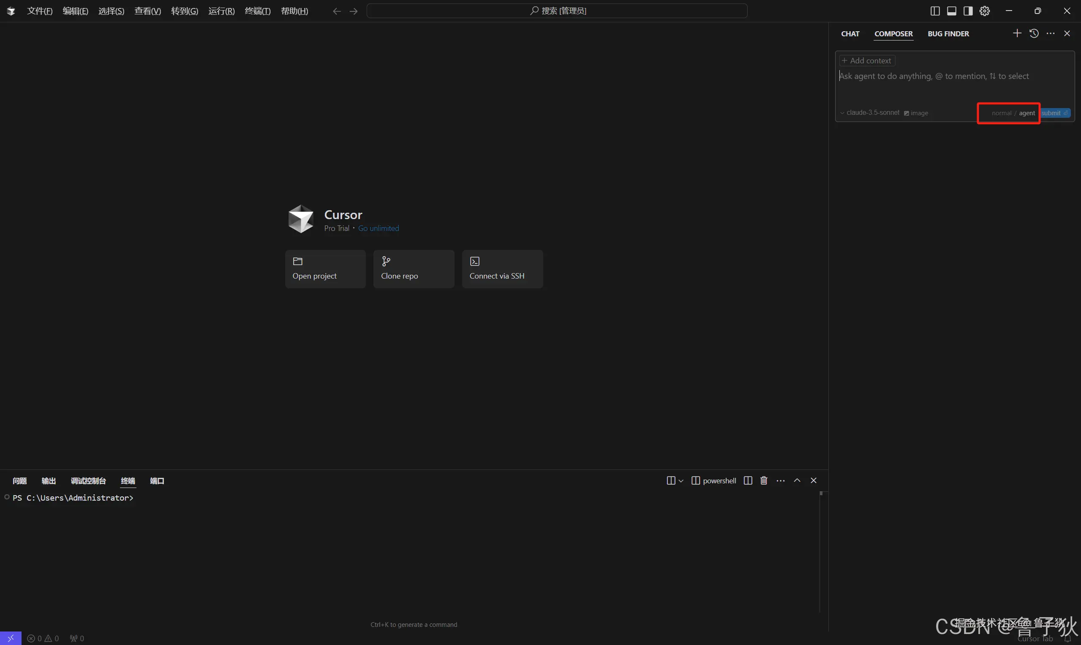
Task: Open Cursor settings gear icon
Action: (984, 11)
